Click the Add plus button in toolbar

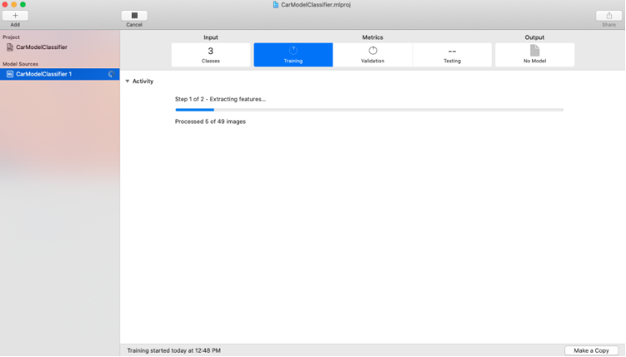pos(15,16)
